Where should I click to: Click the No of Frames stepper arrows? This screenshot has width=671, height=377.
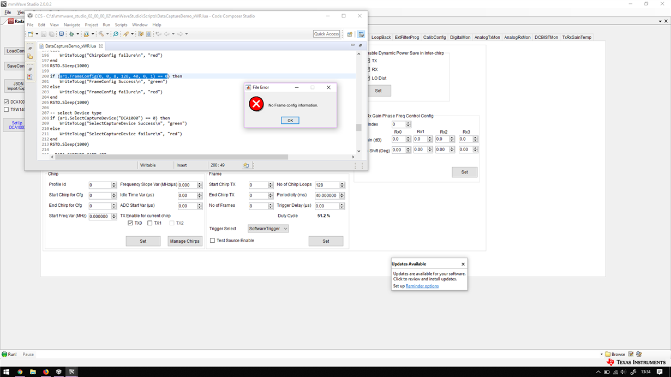click(x=271, y=206)
